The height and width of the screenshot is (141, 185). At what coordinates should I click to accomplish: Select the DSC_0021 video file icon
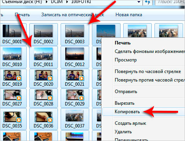click(75, 75)
